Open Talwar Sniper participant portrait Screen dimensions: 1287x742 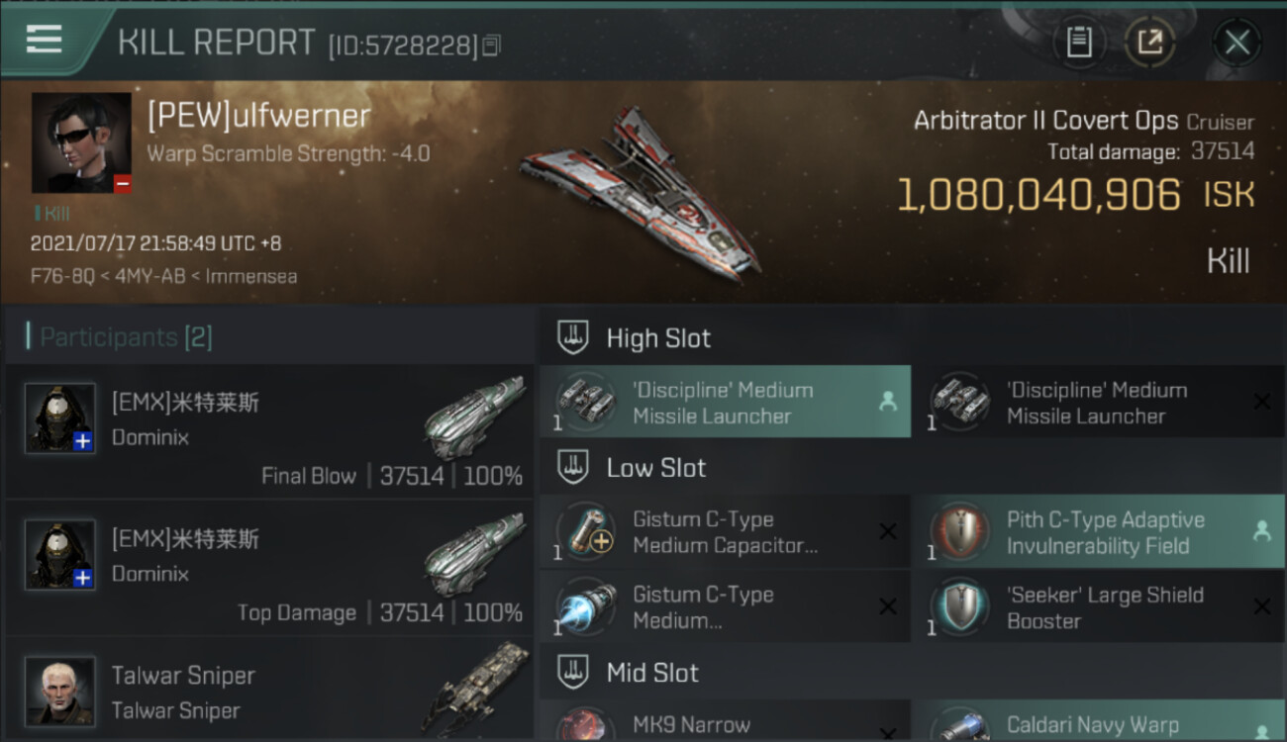pyautogui.click(x=60, y=692)
